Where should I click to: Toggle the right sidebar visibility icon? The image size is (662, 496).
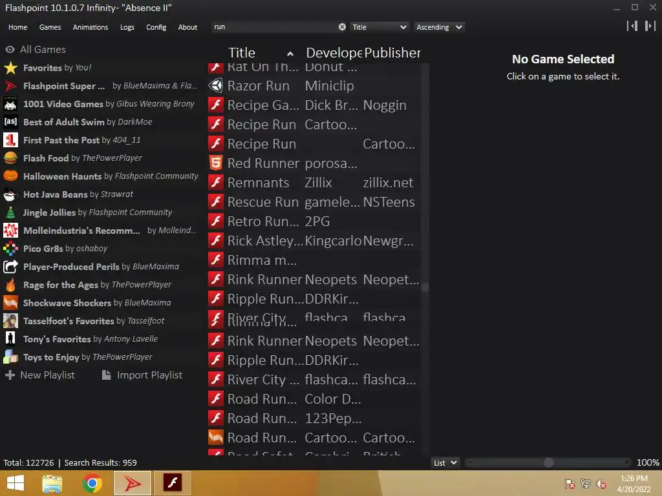click(x=650, y=26)
